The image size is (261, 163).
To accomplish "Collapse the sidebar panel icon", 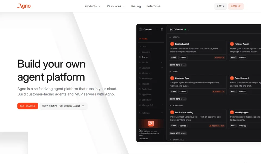I will 162,29.
